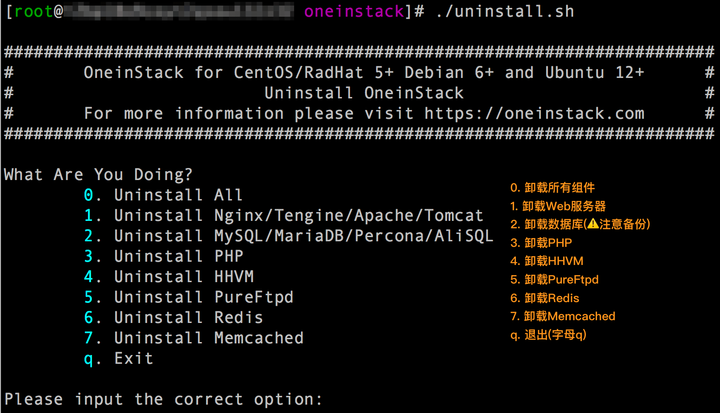Viewport: 720px width, 413px height.
Task: Open the https://oneinstack.com URL
Action: [534, 114]
